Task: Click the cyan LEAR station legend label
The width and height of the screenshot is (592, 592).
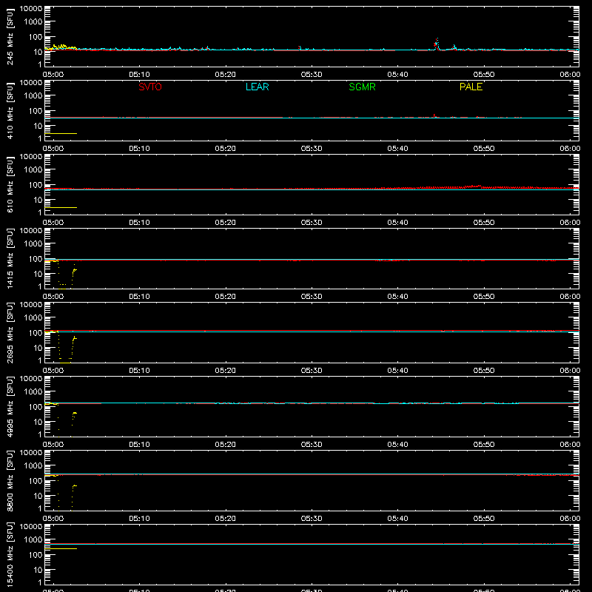Action: [257, 87]
